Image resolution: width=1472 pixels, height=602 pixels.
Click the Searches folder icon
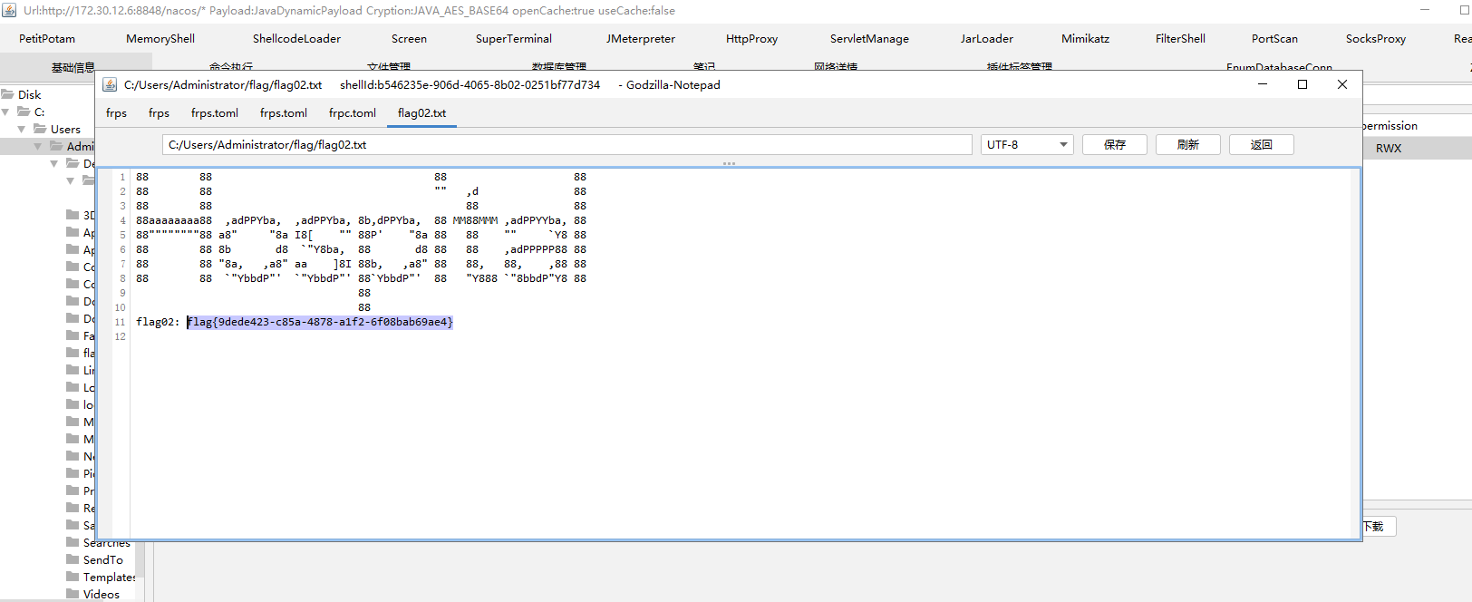pyautogui.click(x=73, y=542)
